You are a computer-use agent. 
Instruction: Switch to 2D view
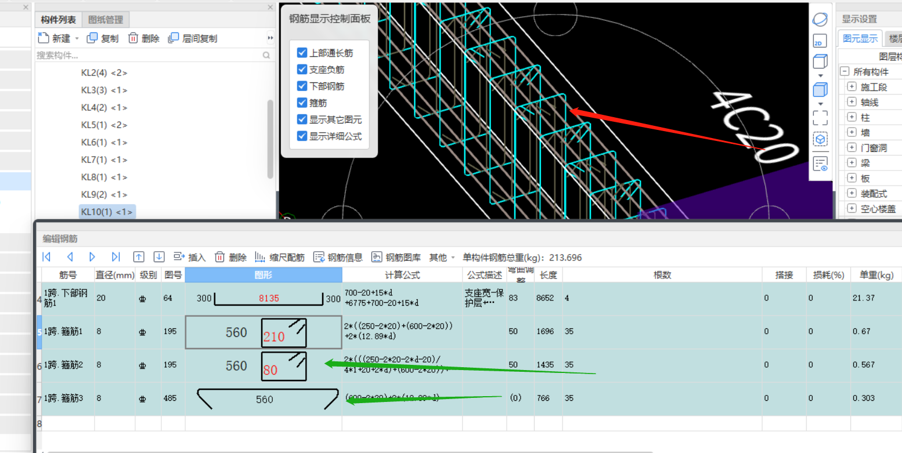pyautogui.click(x=820, y=41)
